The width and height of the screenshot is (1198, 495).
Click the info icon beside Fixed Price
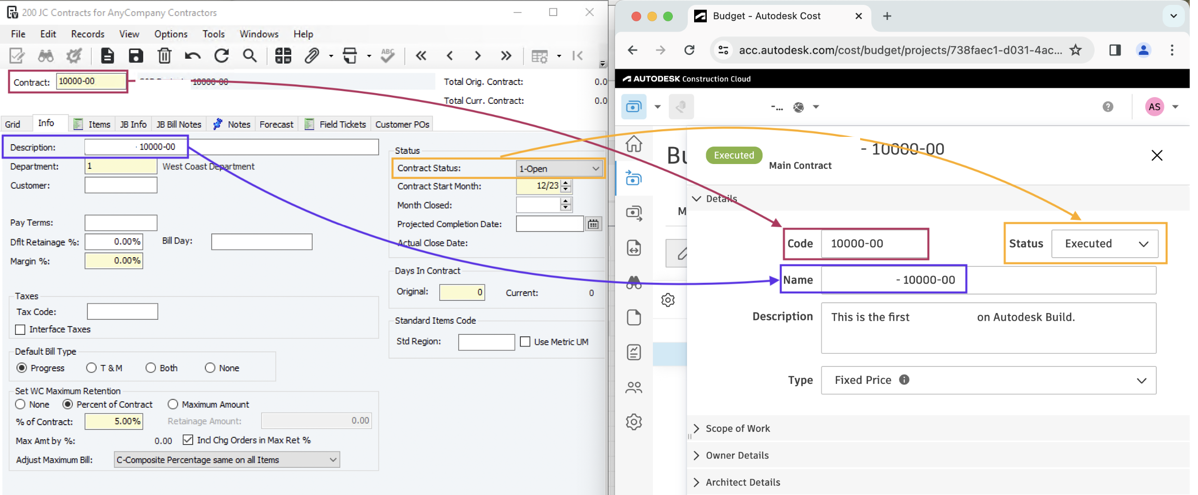904,379
